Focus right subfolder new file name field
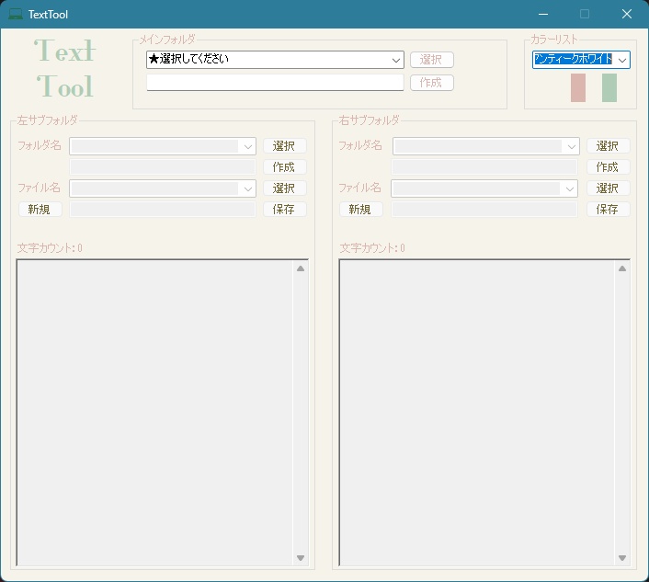Screen dimensions: 649x582 pos(484,210)
